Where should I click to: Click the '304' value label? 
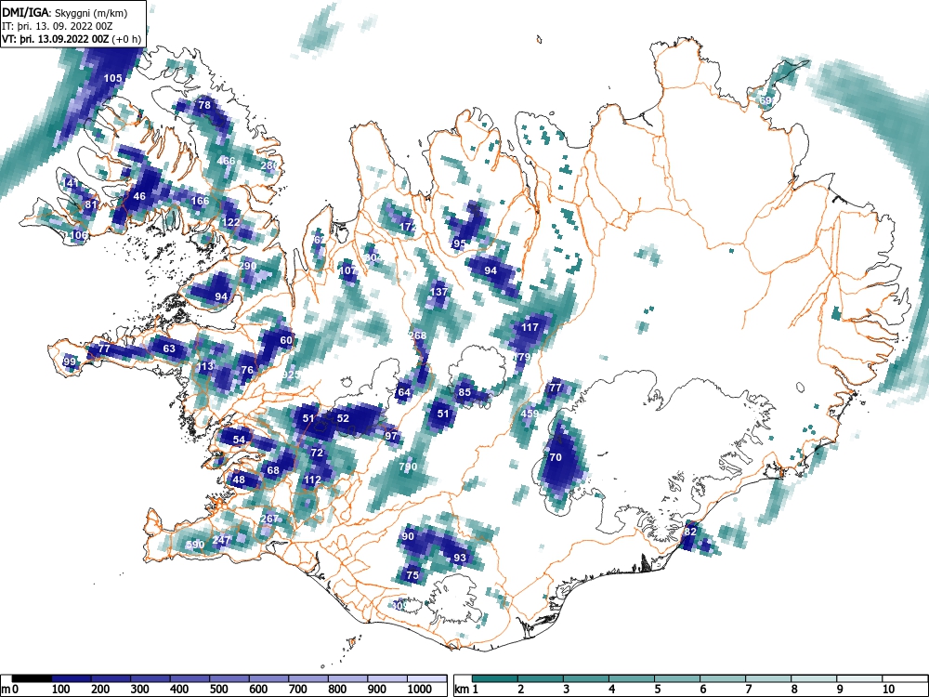pos(373,257)
